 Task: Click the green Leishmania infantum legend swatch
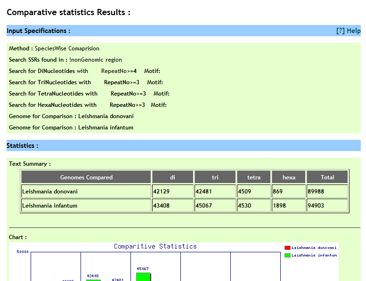(x=287, y=255)
